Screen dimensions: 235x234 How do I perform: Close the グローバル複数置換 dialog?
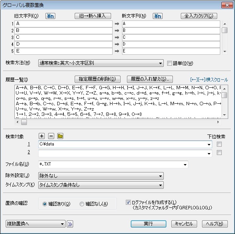coord(227,5)
